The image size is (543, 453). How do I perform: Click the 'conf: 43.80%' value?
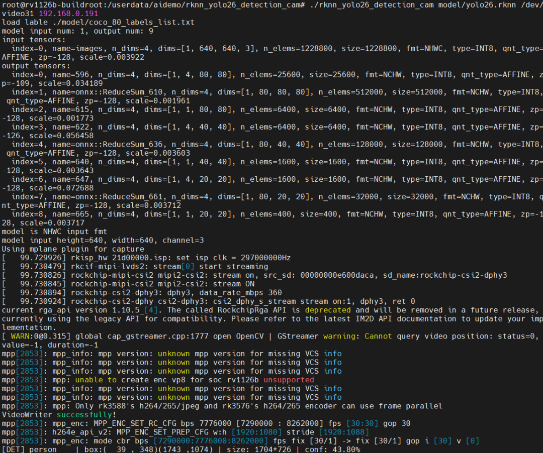tap(332, 449)
